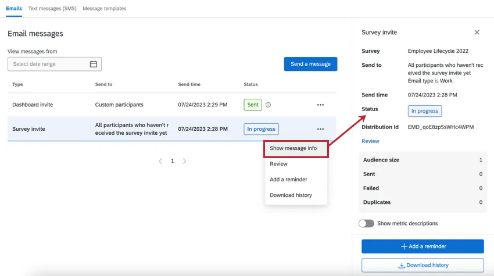This screenshot has width=494, height=276.
Task: Open the Message templates tab
Action: click(104, 9)
